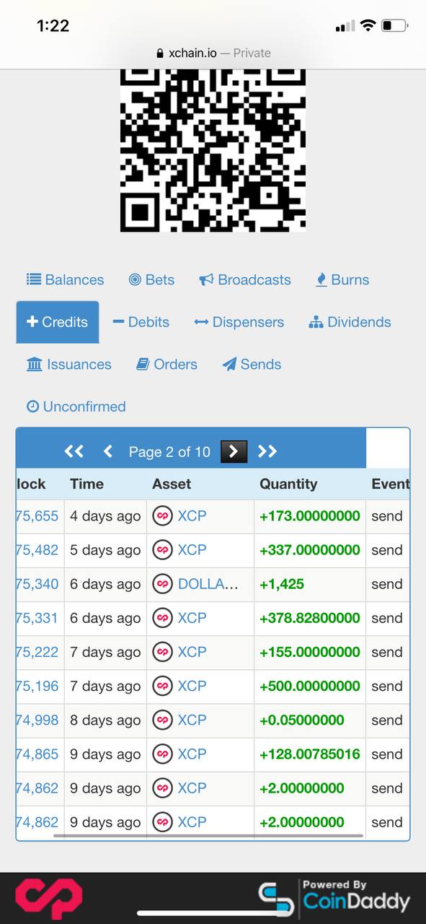Open the Broadcasts tab

pyautogui.click(x=245, y=279)
